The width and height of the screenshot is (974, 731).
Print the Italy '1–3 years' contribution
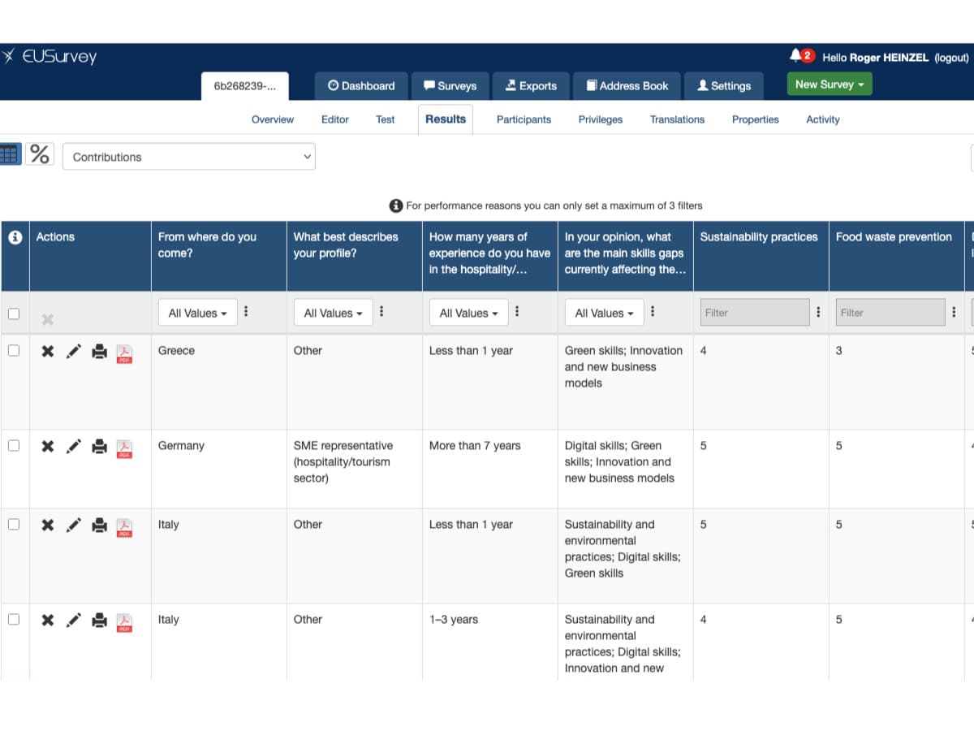pyautogui.click(x=99, y=621)
